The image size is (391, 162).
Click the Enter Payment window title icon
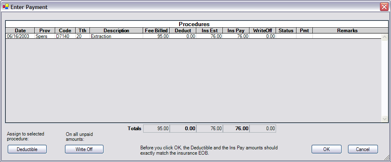[x=5, y=7]
